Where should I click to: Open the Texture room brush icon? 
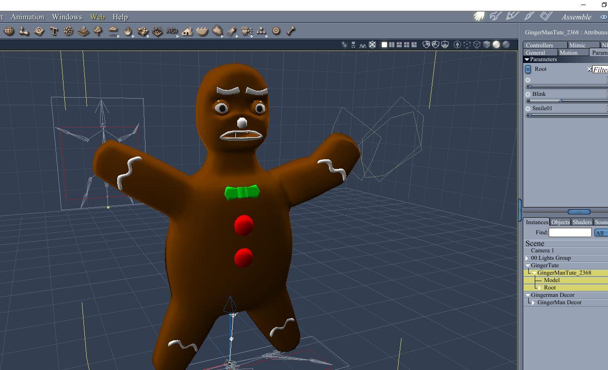tap(529, 16)
